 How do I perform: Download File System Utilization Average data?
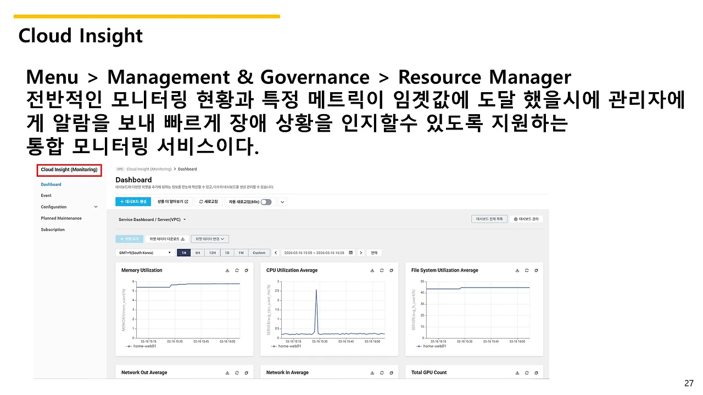coord(517,270)
